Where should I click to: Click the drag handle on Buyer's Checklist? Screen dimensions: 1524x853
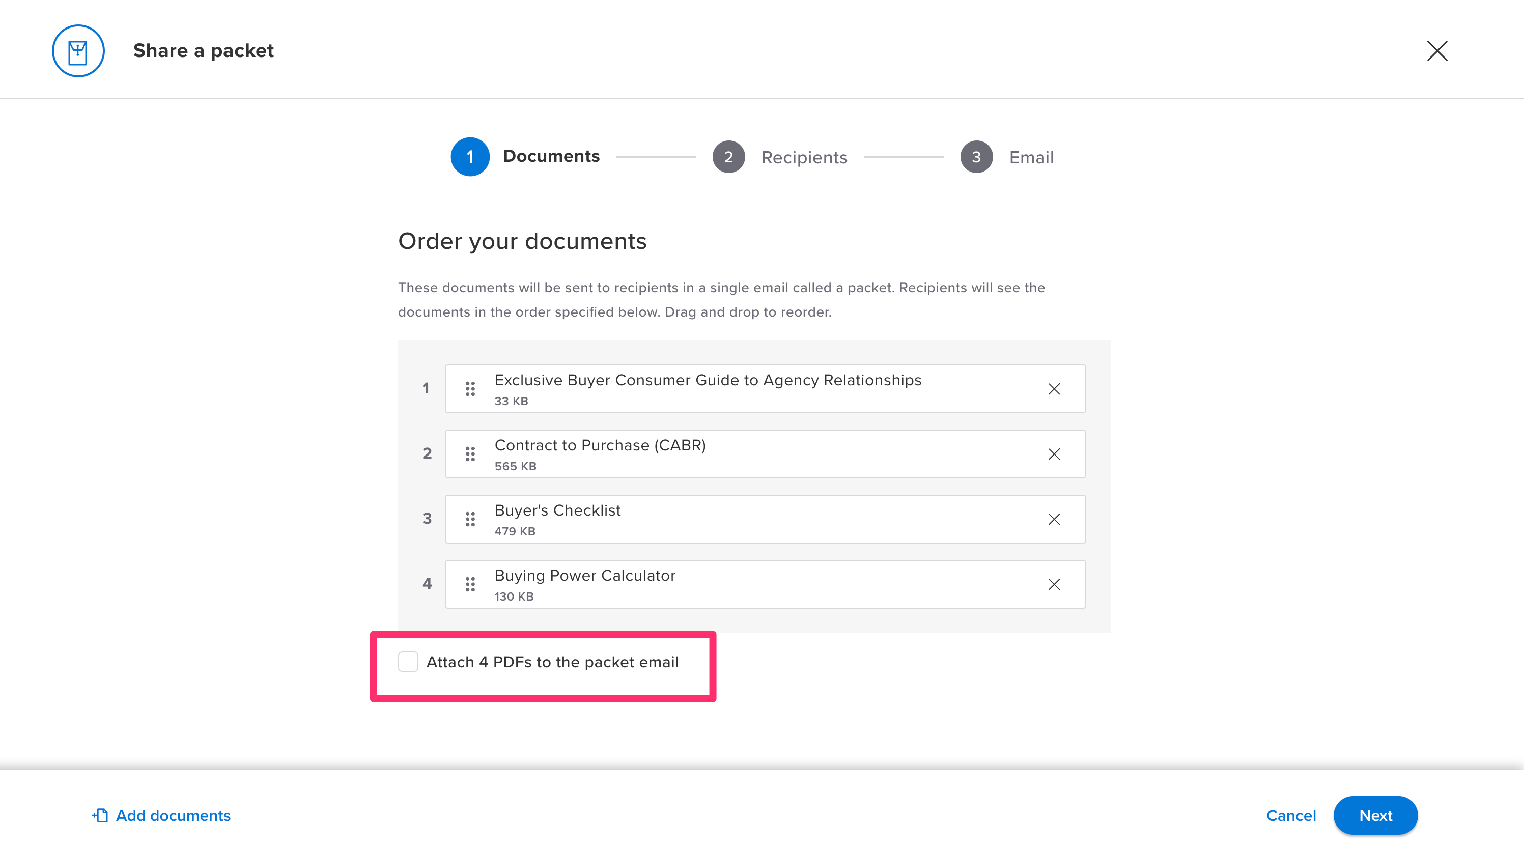click(x=470, y=519)
